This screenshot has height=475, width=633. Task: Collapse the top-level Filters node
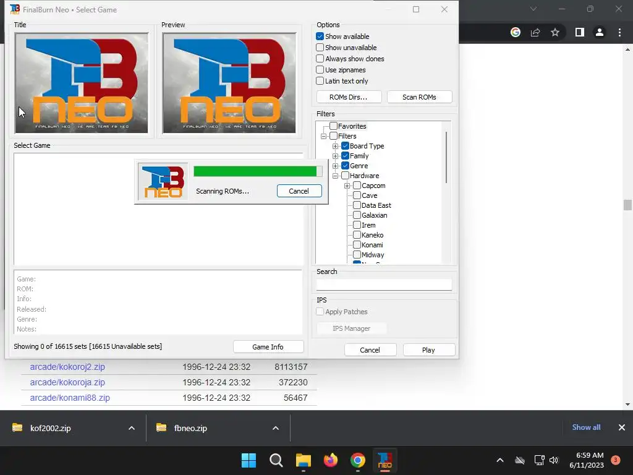click(323, 136)
